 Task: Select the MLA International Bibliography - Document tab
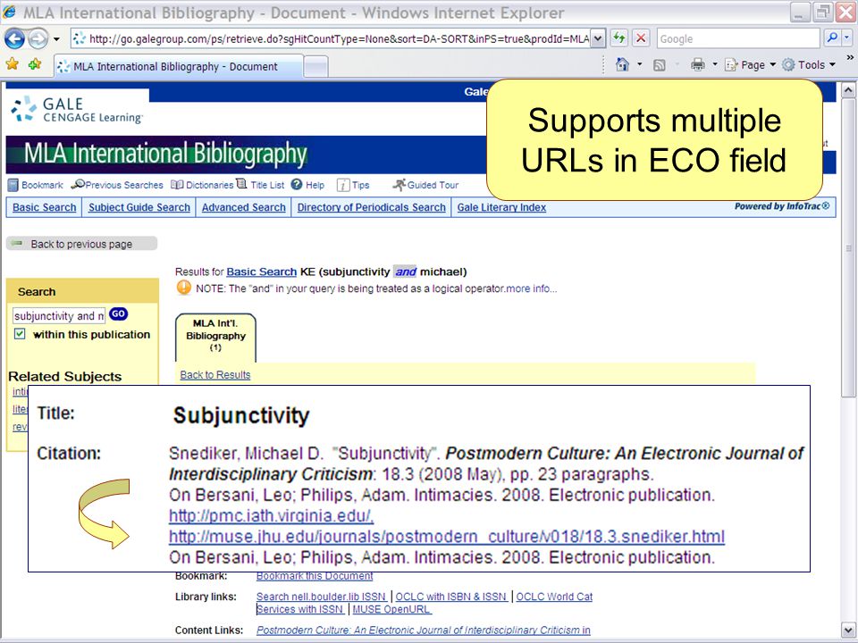pos(178,67)
